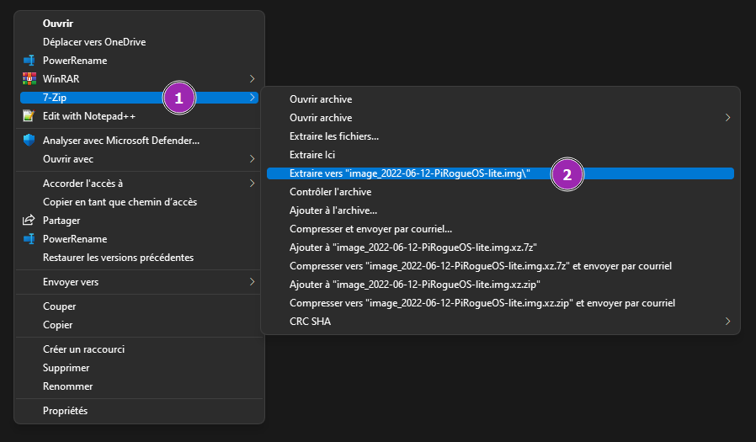Screen dimensions: 756x442
Task: Click the Partager share icon
Action: click(29, 221)
